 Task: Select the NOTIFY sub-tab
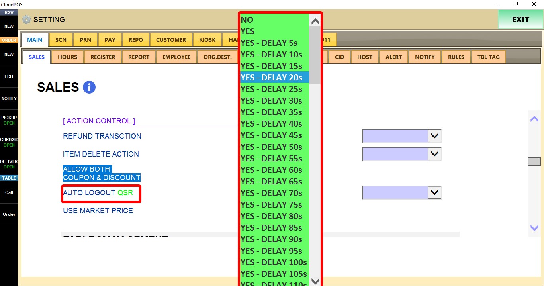[x=425, y=57]
